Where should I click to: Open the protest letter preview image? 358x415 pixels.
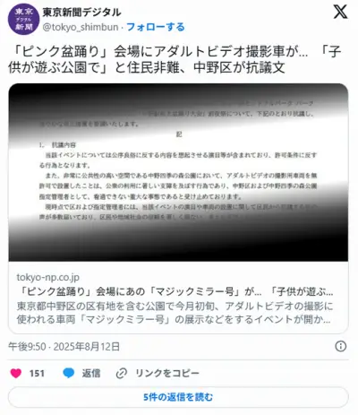178,172
